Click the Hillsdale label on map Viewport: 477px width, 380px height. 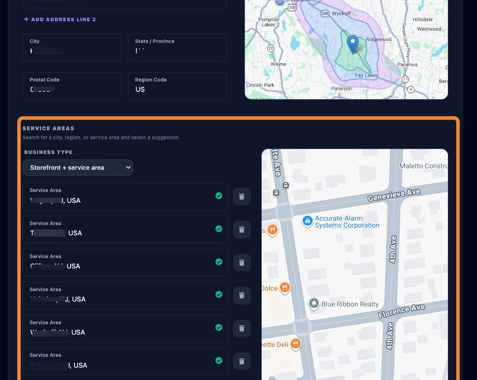click(423, 19)
